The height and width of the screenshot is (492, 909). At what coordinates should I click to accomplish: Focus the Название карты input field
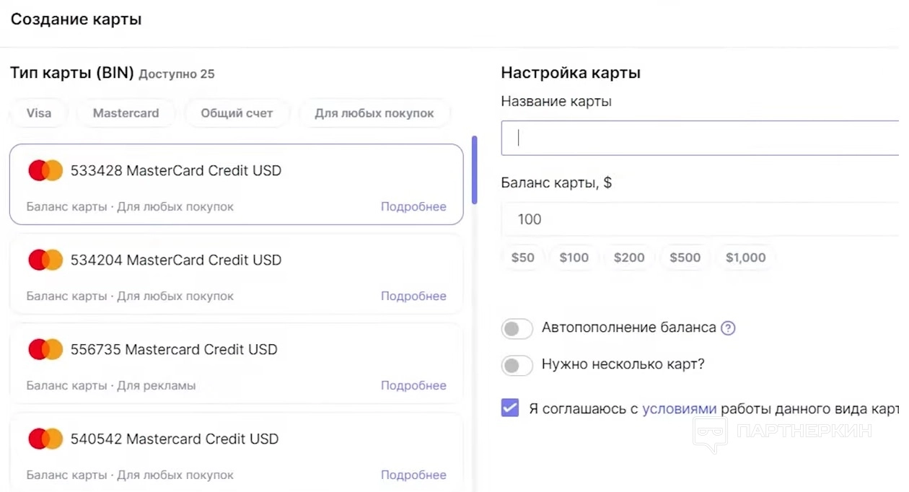(x=700, y=138)
